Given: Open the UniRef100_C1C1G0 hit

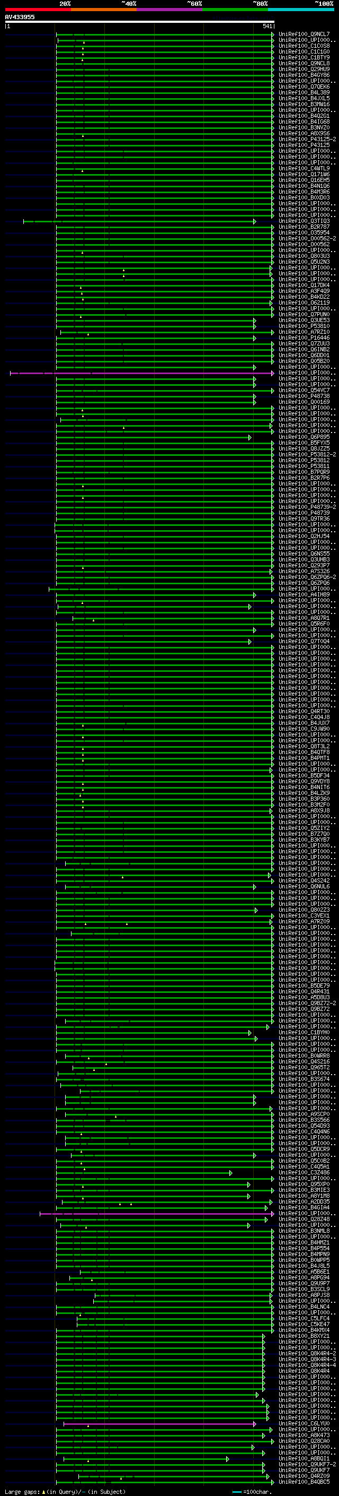Looking at the screenshot, I should click(304, 51).
